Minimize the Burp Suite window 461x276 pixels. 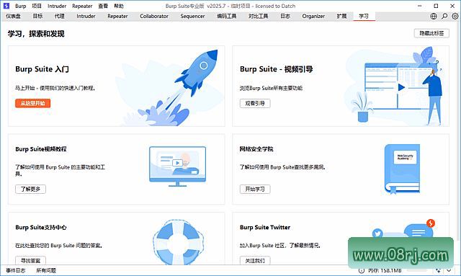[419, 6]
